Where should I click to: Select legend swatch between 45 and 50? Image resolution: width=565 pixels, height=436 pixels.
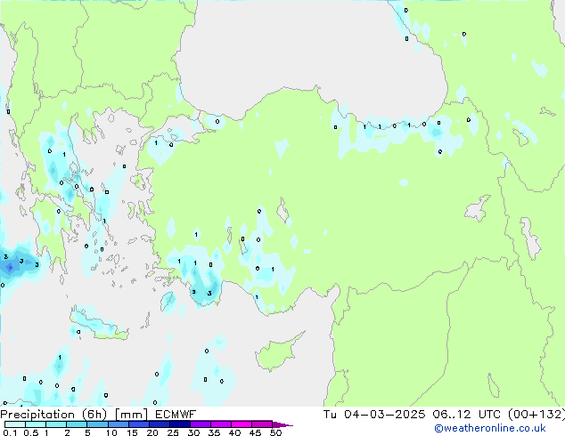point(263,424)
